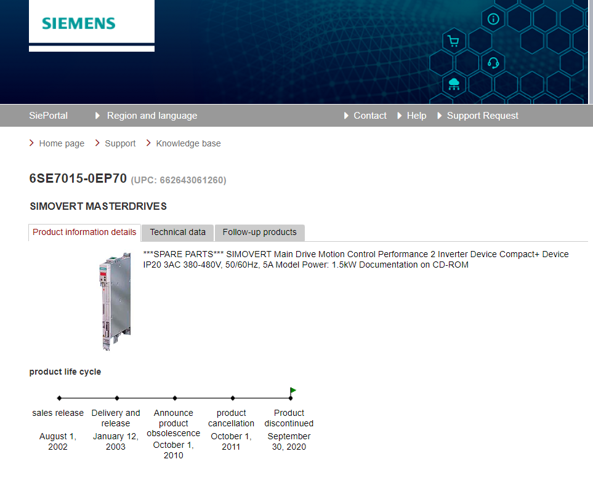Click the arrow beside Region and language
Viewport: 593px width, 486px height.
(98, 116)
